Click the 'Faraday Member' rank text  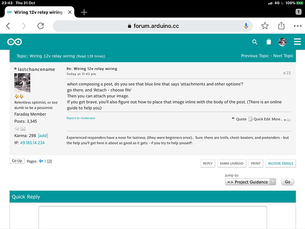click(x=30, y=114)
